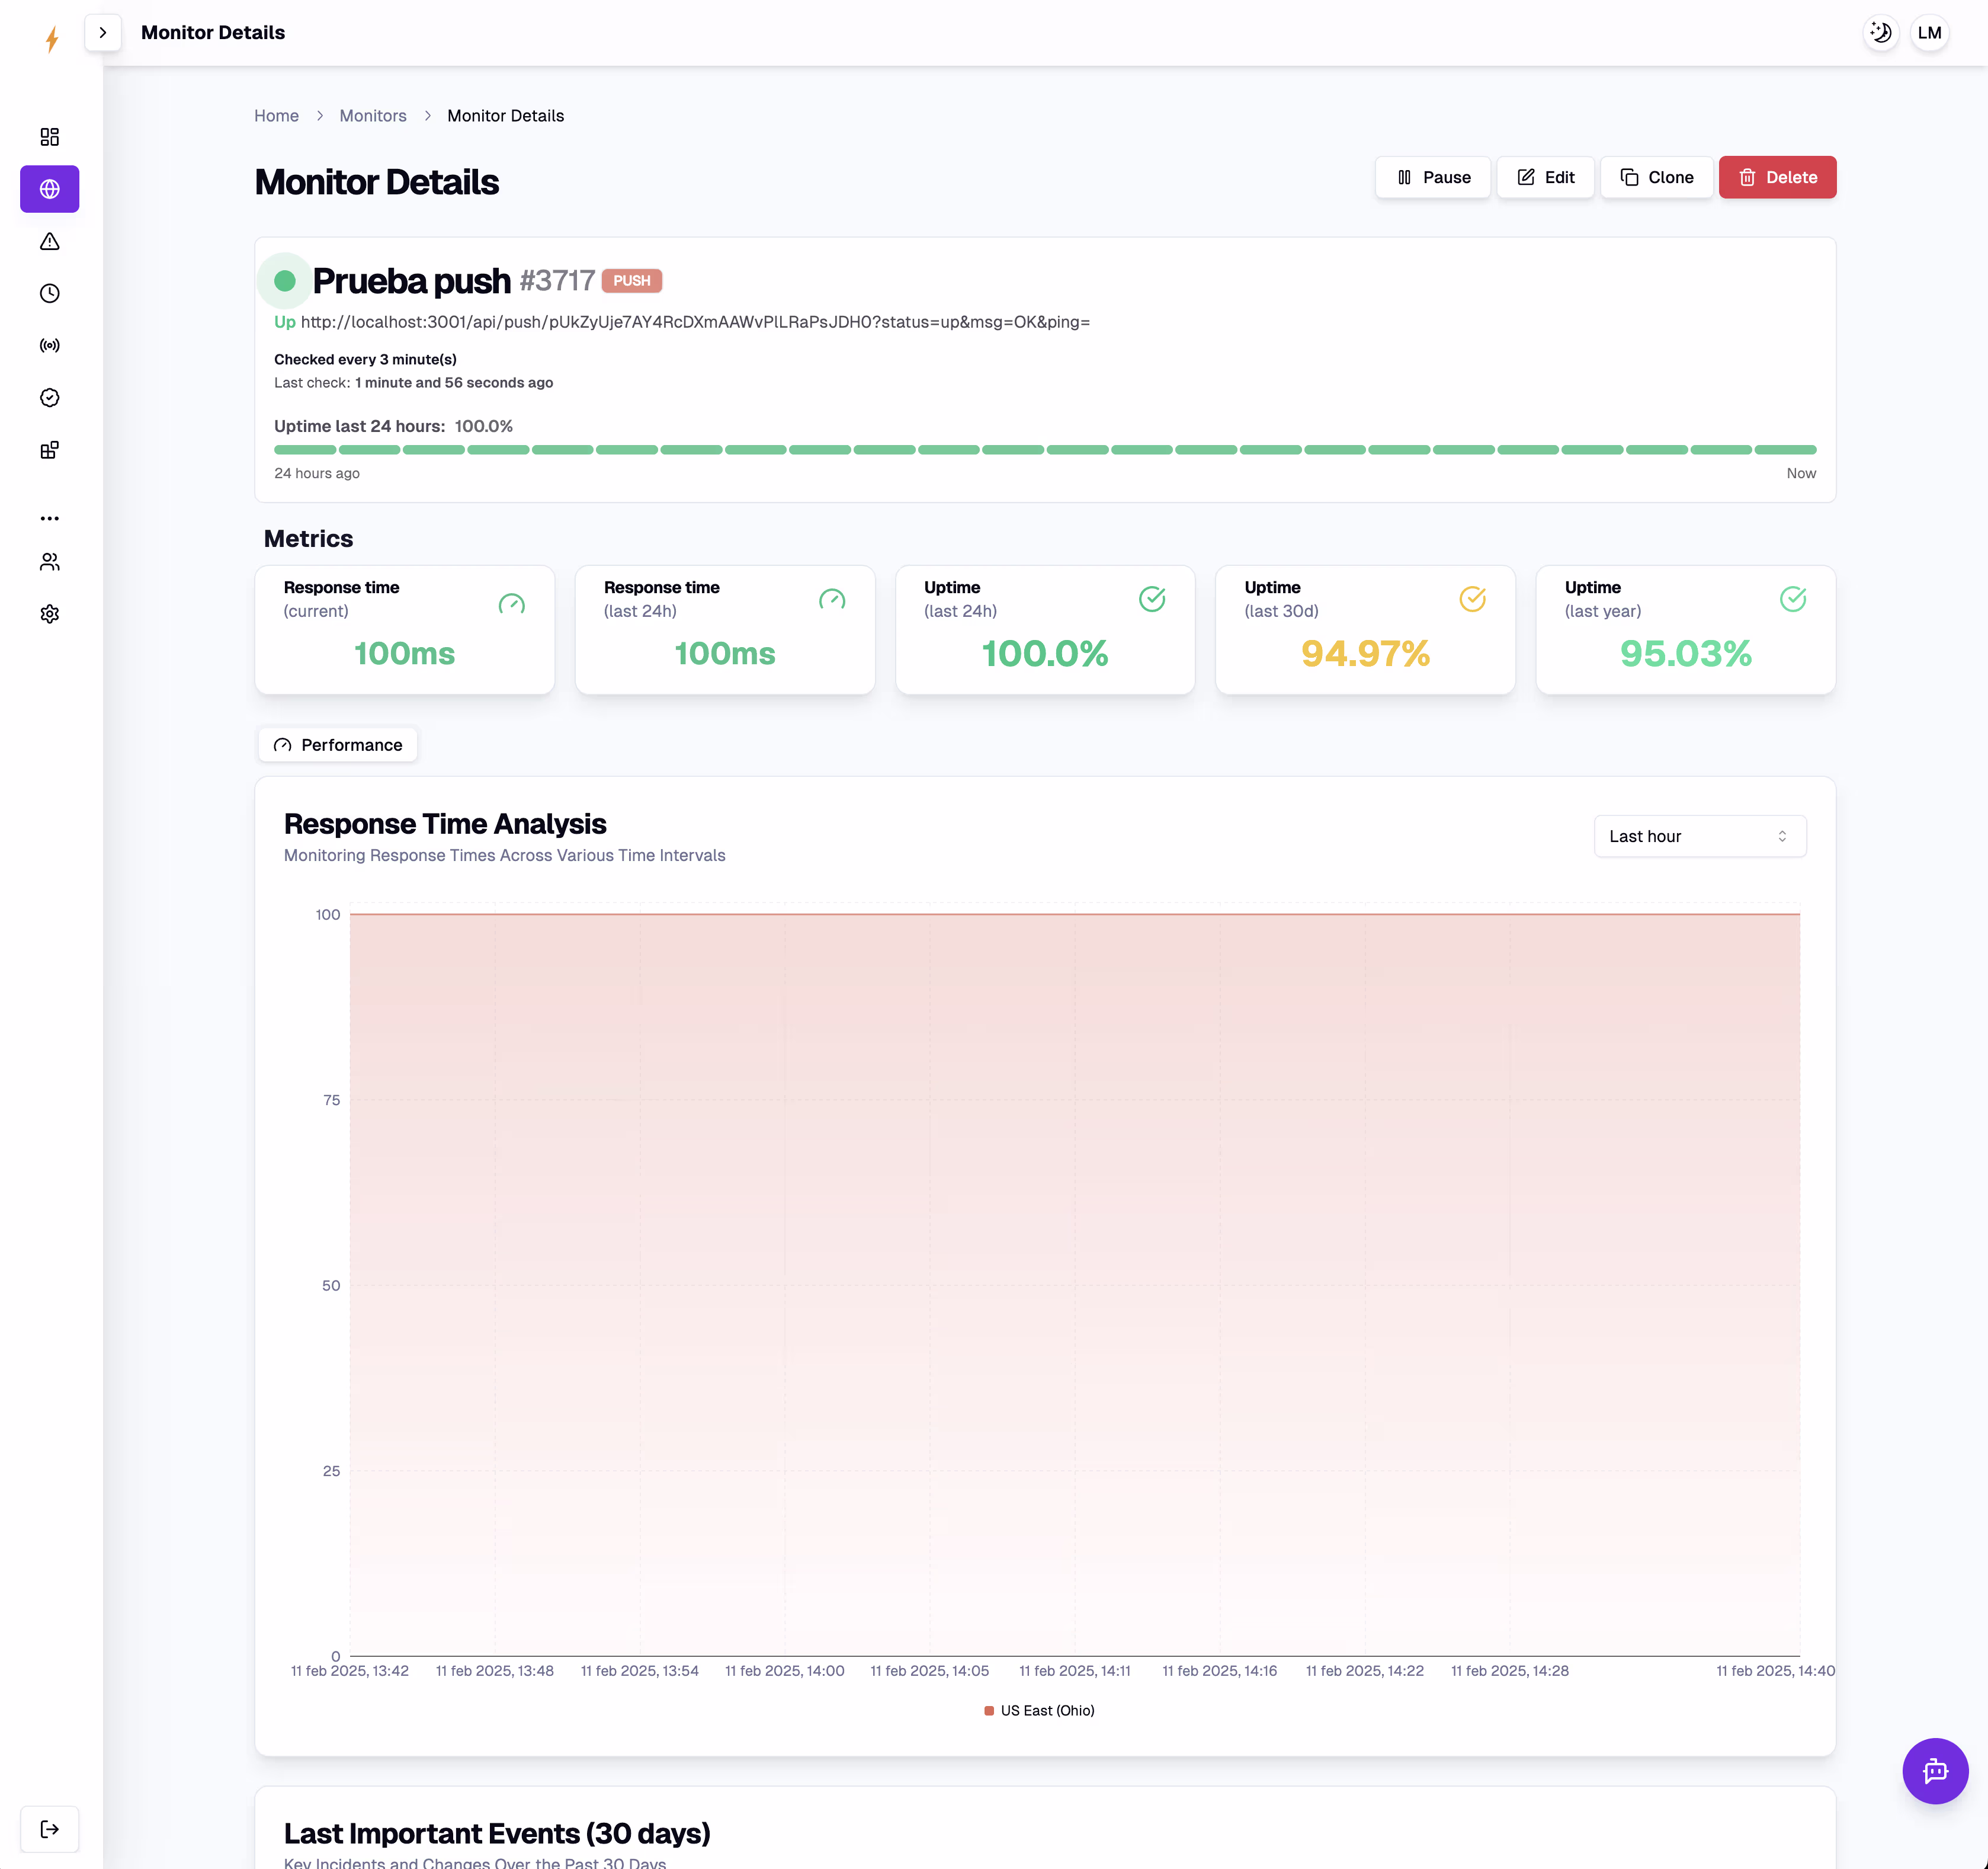Go to Monitors breadcrumb link
The width and height of the screenshot is (1988, 1869).
372,115
